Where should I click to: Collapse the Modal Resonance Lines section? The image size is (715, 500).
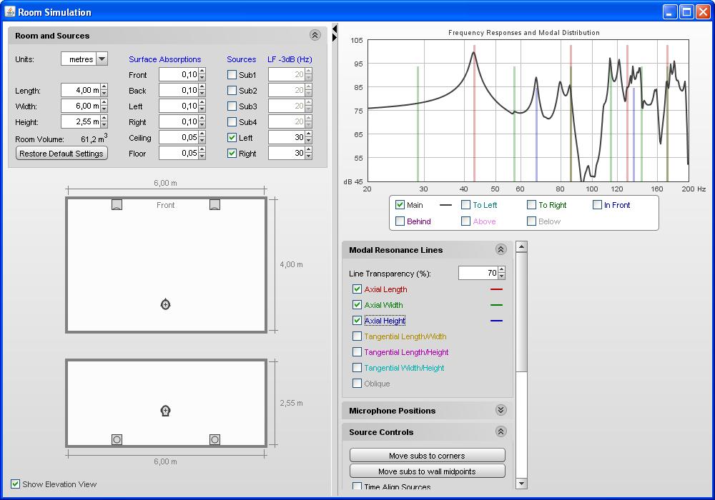(500, 250)
